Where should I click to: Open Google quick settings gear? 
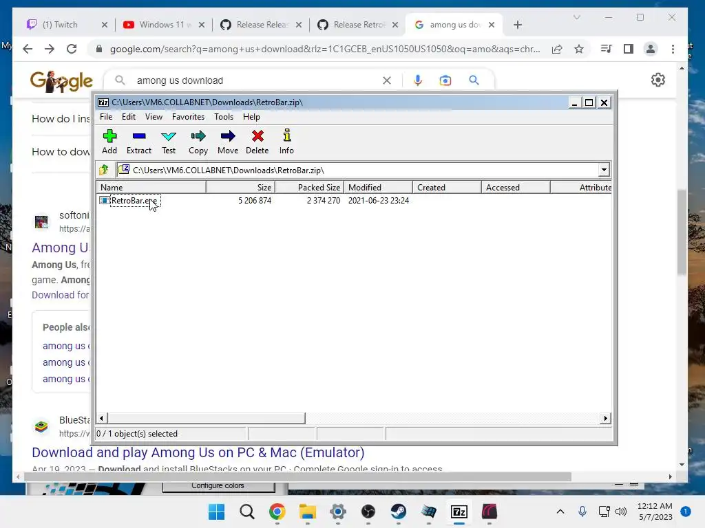pos(657,80)
